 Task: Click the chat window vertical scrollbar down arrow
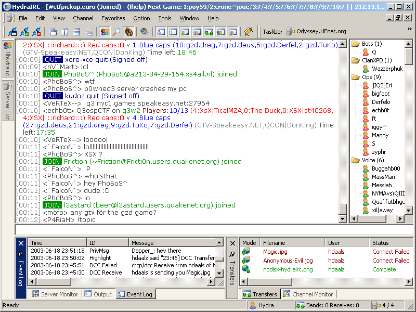coord(343,219)
